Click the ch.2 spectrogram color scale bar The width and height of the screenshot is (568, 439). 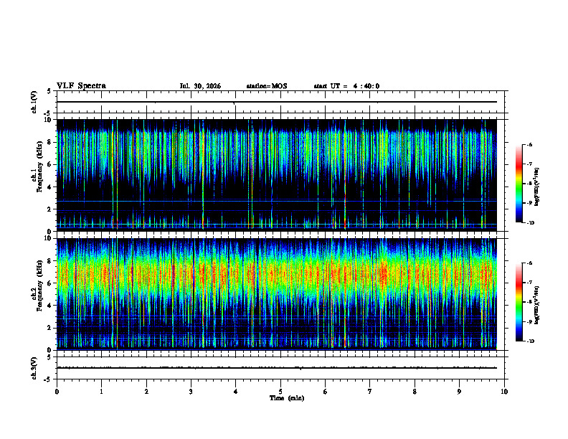pos(519,302)
